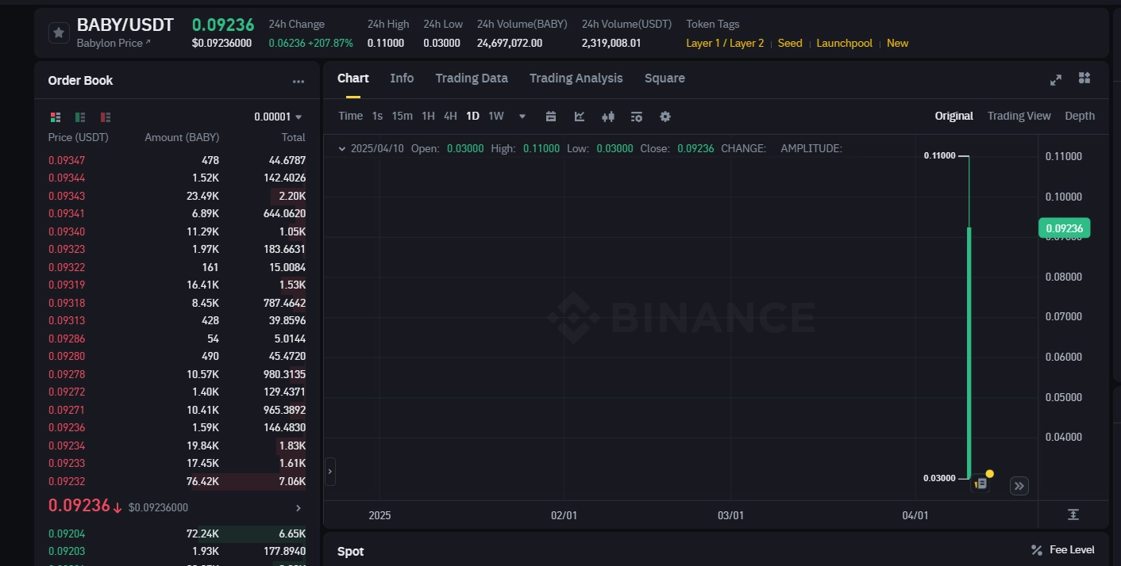Switch order book to sell orders only view
Viewport: 1121px width, 566px height.
point(106,117)
